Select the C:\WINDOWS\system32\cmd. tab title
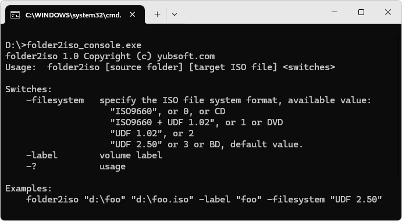Screen dimensions: 402x221 73,15
